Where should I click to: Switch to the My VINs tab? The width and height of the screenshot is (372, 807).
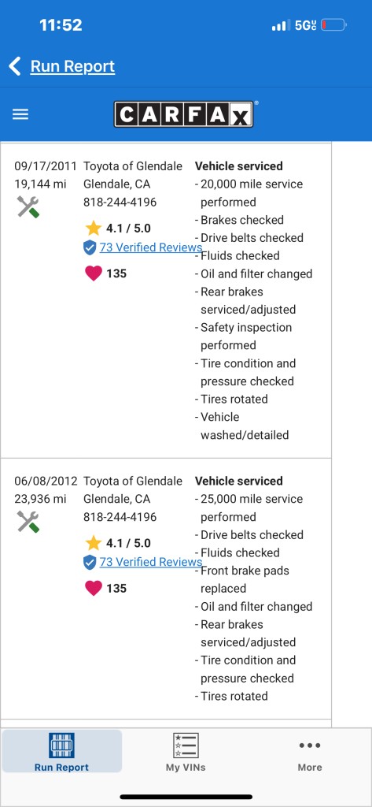(x=186, y=752)
